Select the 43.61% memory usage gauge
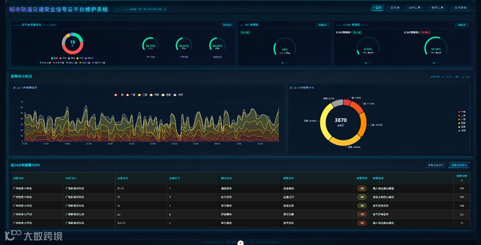 point(184,46)
